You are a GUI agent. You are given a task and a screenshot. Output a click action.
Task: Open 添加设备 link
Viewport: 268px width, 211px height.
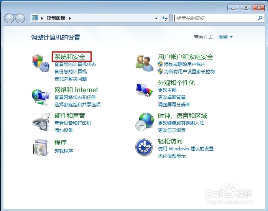pos(64,130)
